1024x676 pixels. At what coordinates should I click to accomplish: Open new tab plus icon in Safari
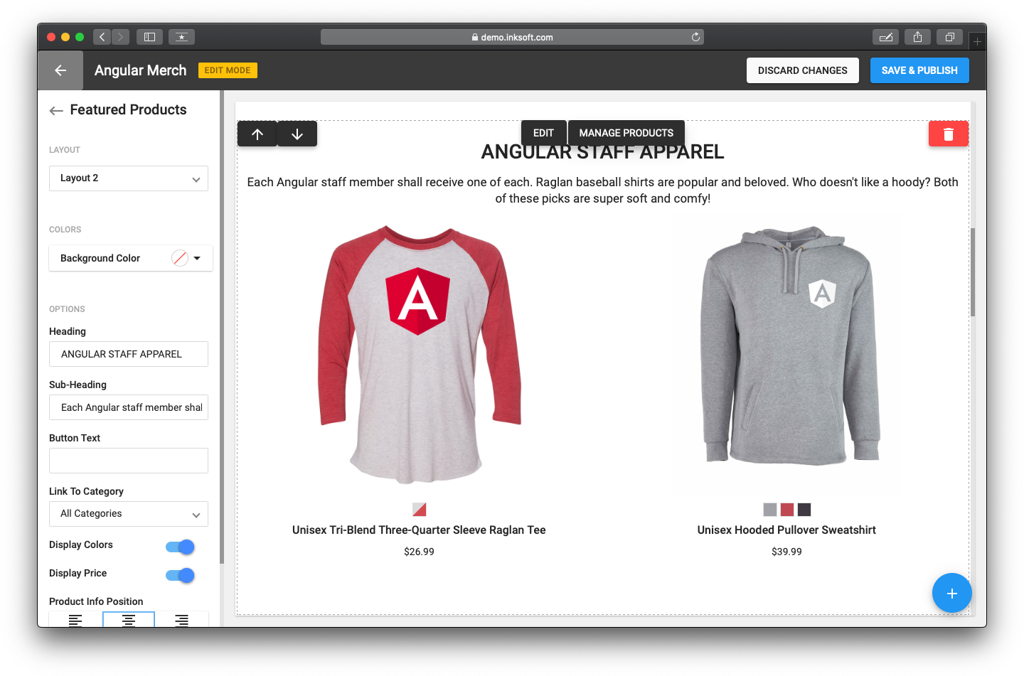[977, 41]
